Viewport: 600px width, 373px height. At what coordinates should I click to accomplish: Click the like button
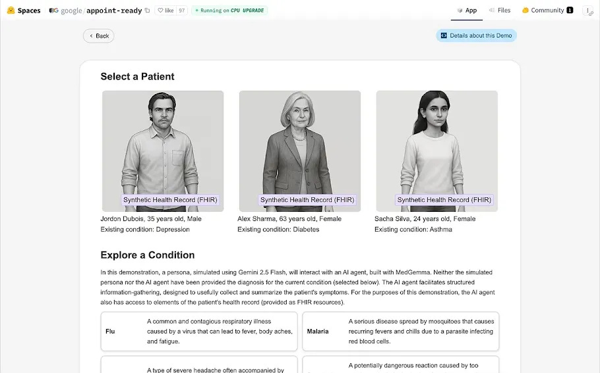tap(165, 11)
